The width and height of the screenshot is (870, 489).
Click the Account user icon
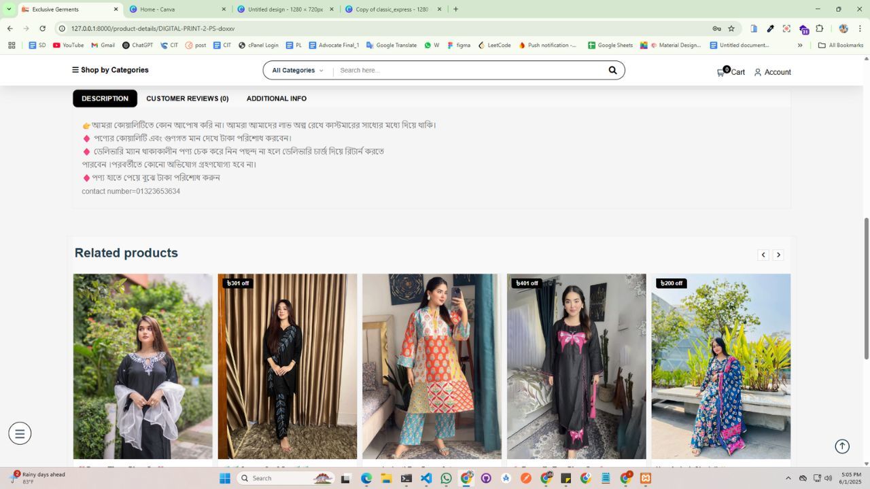tap(758, 72)
